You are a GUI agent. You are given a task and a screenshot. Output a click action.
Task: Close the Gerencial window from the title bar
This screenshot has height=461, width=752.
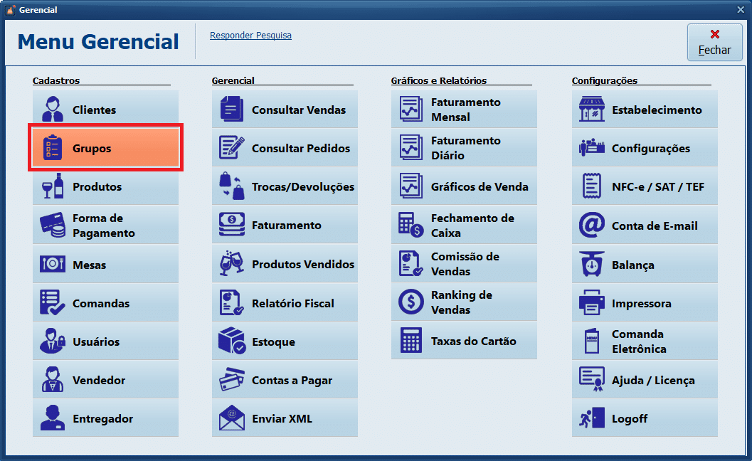[x=741, y=10]
